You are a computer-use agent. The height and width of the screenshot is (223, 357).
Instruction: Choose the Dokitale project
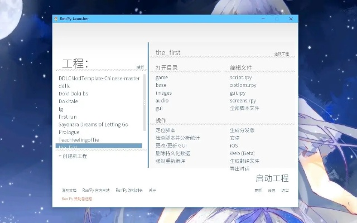[68, 101]
